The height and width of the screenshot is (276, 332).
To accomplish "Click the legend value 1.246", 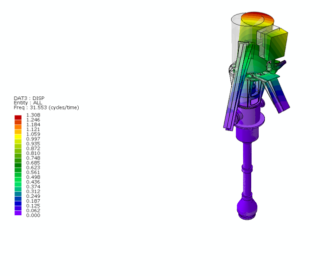I will pyautogui.click(x=33, y=120).
